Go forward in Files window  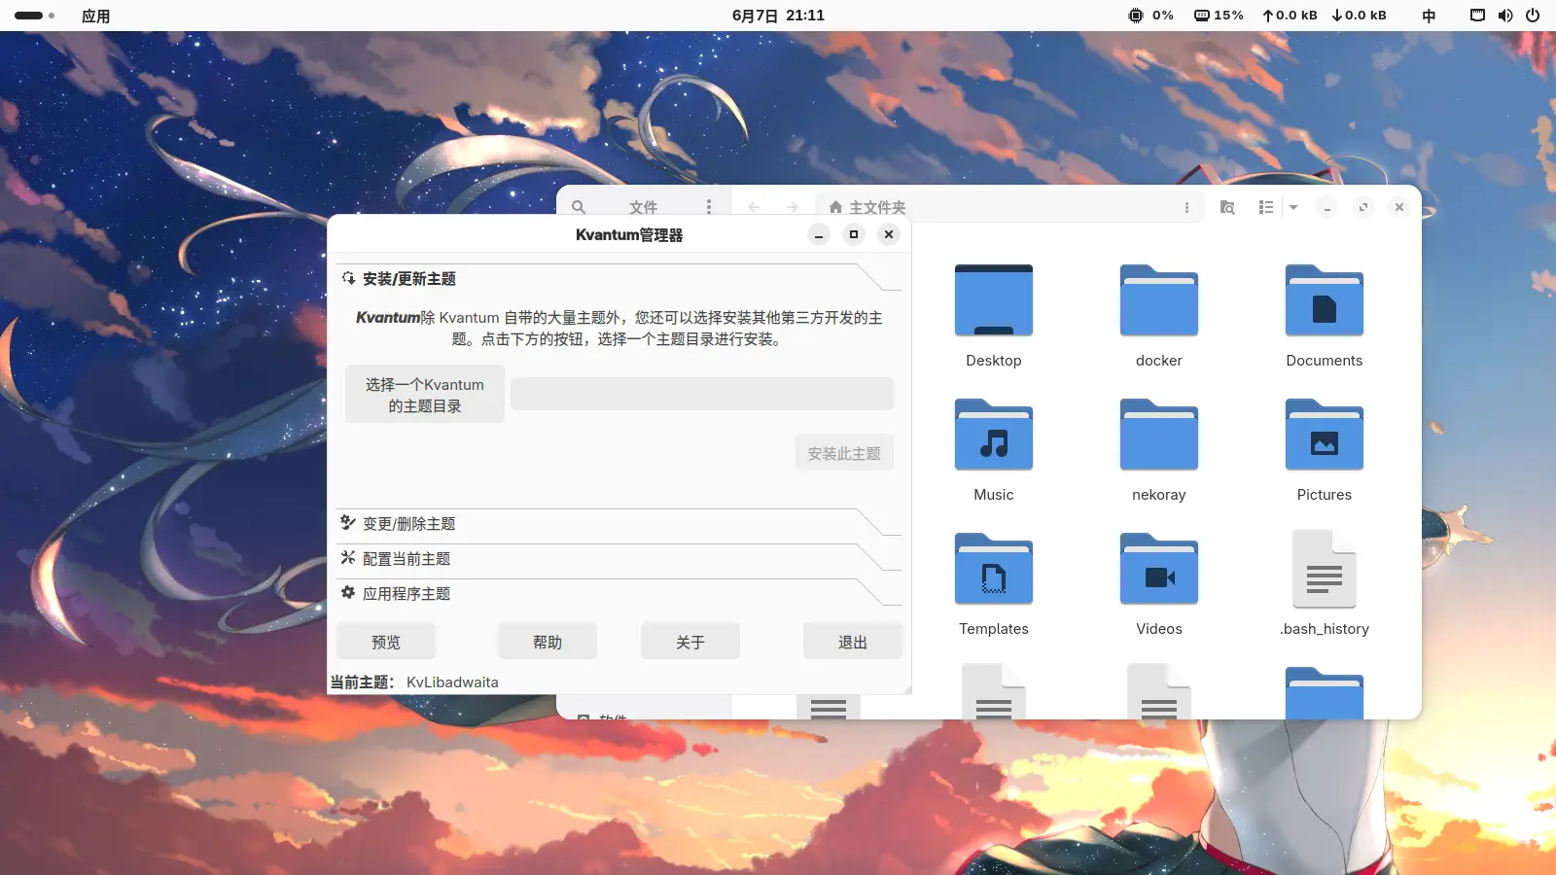(793, 207)
